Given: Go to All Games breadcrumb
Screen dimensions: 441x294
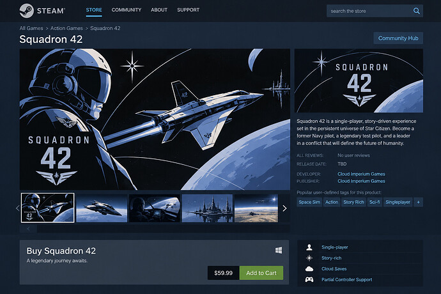Looking at the screenshot, I should coord(31,28).
